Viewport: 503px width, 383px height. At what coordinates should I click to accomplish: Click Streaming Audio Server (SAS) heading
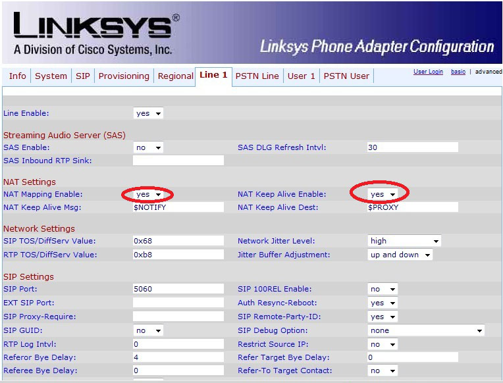coord(65,135)
